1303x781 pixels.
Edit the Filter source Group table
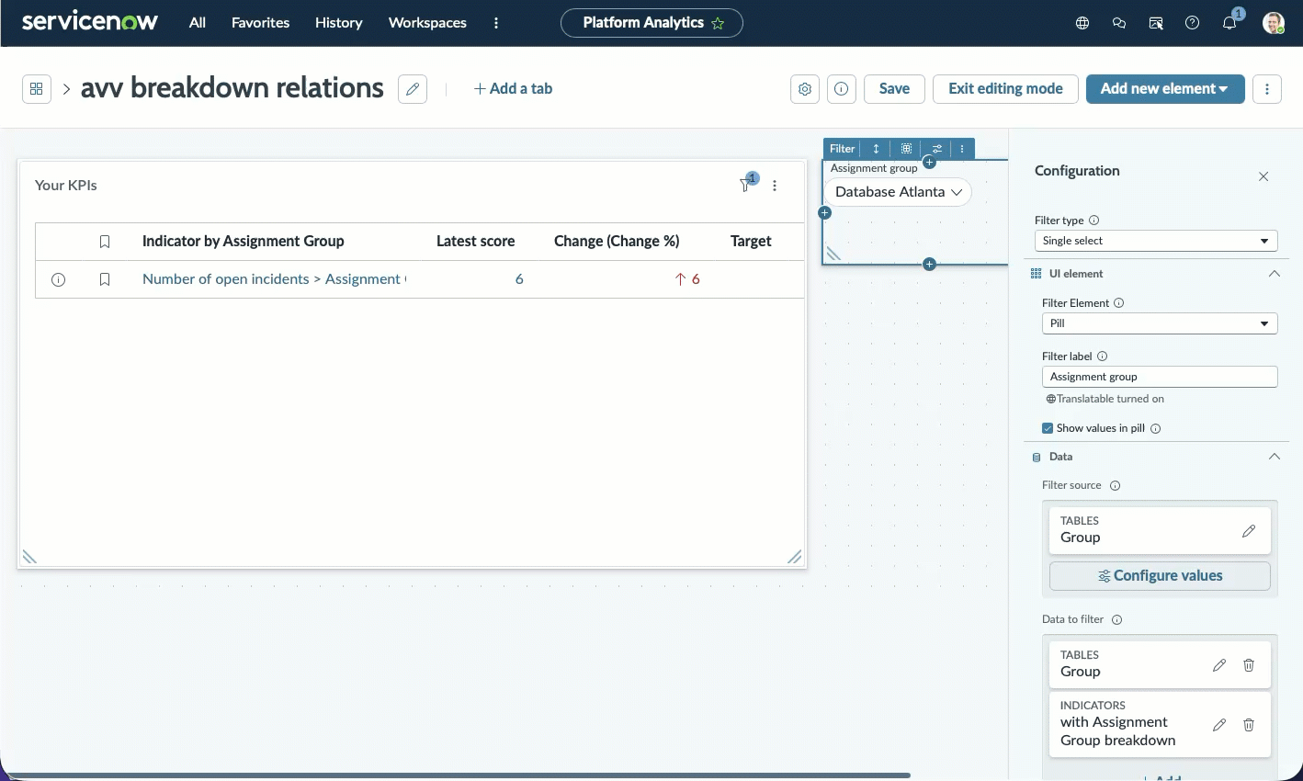pos(1249,531)
